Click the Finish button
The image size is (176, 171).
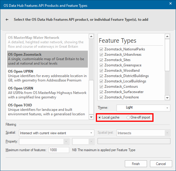(x=136, y=164)
